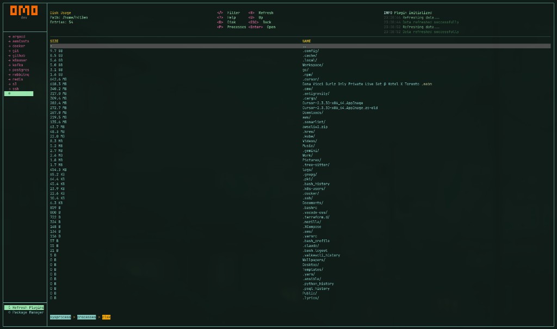Select the .npm/ directory row
Image resolution: width=557 pixels, height=329 pixels.
300,74
